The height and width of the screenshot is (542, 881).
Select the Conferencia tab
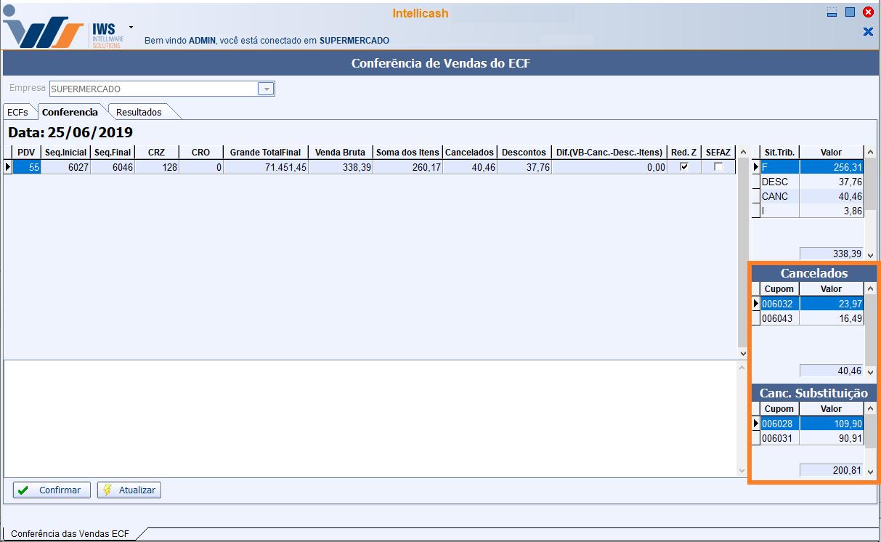[70, 113]
